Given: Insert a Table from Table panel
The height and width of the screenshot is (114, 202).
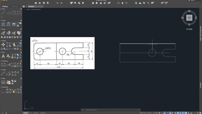Looking at the screenshot, I should [3, 82].
